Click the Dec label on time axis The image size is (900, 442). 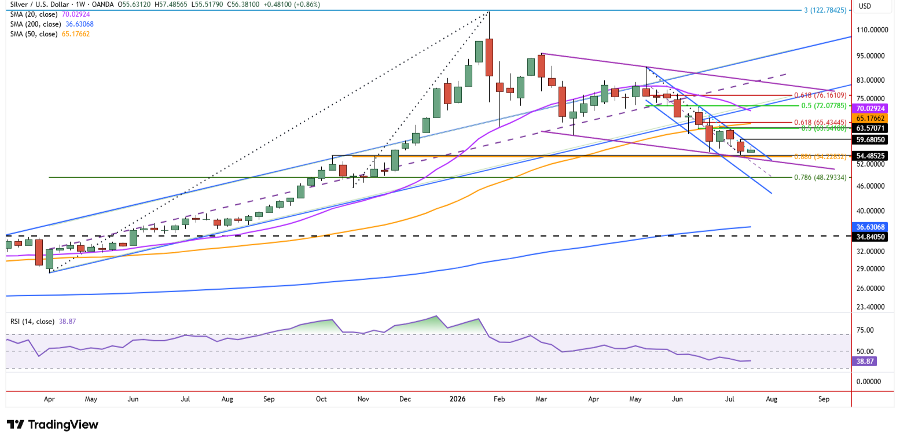click(x=405, y=399)
